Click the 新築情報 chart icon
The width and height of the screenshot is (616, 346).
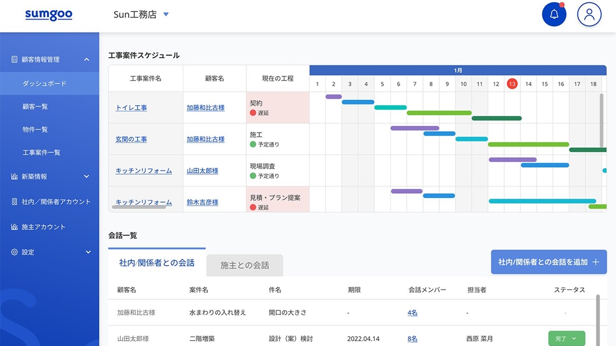pyautogui.click(x=14, y=176)
